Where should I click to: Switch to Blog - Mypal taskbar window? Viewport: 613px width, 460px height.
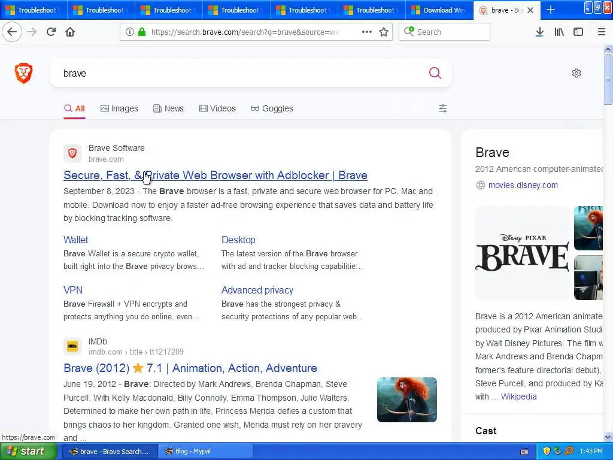[206, 452]
